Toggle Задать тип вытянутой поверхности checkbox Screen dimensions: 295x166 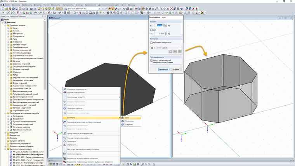[151, 61]
